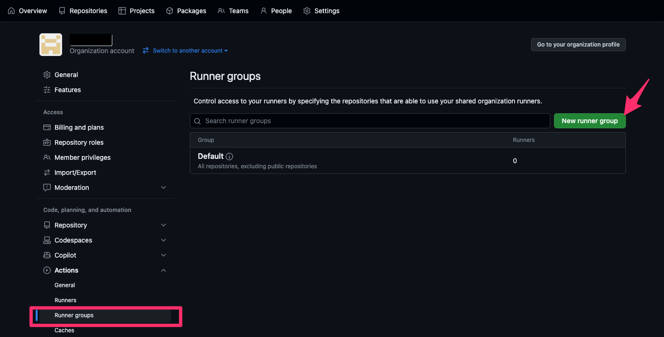Click 'All repositories, excluding public repositories' text
The image size is (664, 337).
258,166
